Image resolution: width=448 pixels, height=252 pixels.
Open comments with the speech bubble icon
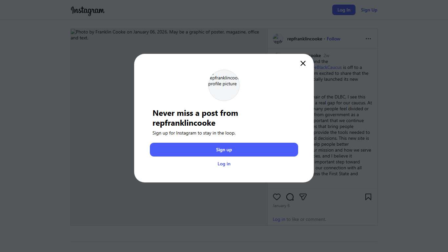[290, 197]
